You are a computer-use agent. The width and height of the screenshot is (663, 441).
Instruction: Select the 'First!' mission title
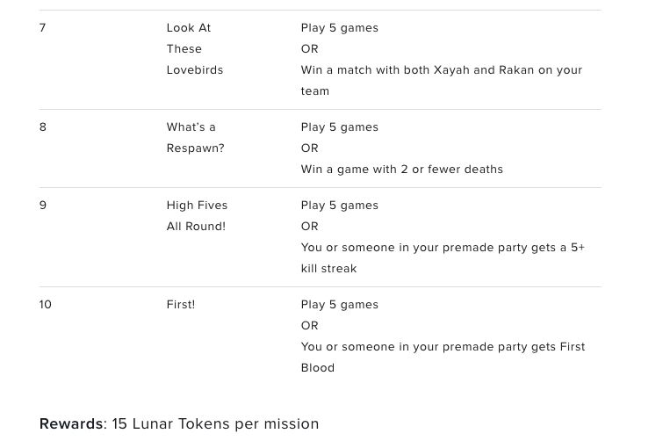(181, 305)
